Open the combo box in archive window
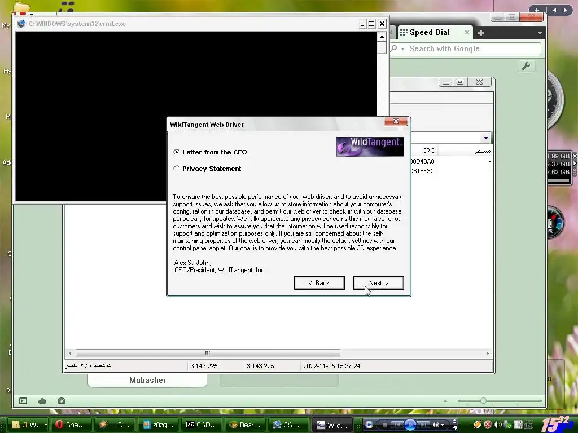Screen dimensions: 578x433 click(x=485, y=138)
